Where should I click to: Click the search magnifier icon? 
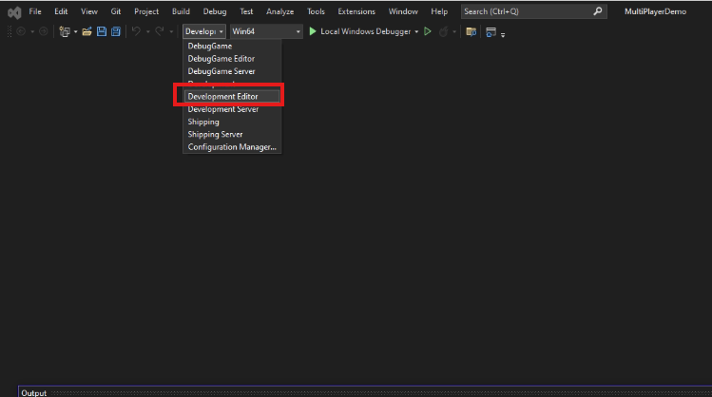597,11
